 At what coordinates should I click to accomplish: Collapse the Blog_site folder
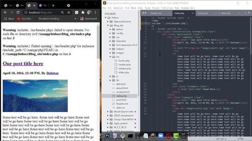108,25
